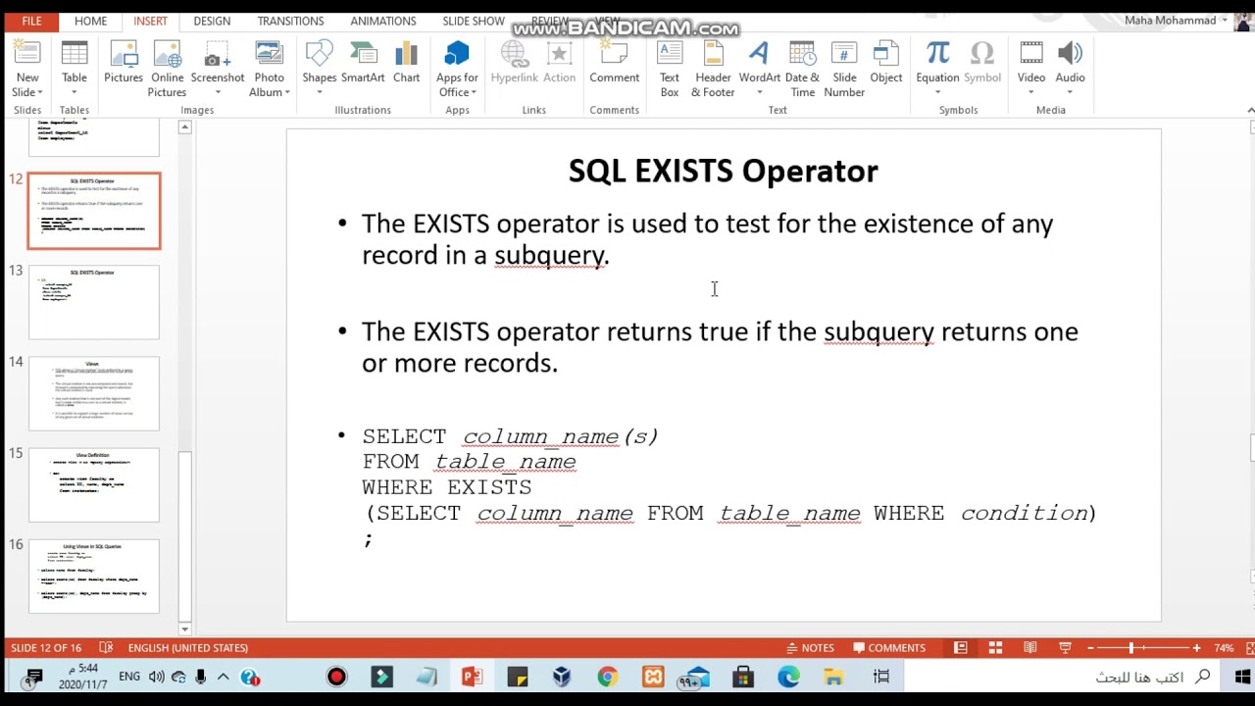Open the ANIMATIONS tab
The width and height of the screenshot is (1255, 706).
point(383,21)
